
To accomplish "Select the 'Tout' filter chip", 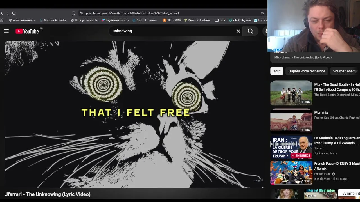I will click(277, 71).
